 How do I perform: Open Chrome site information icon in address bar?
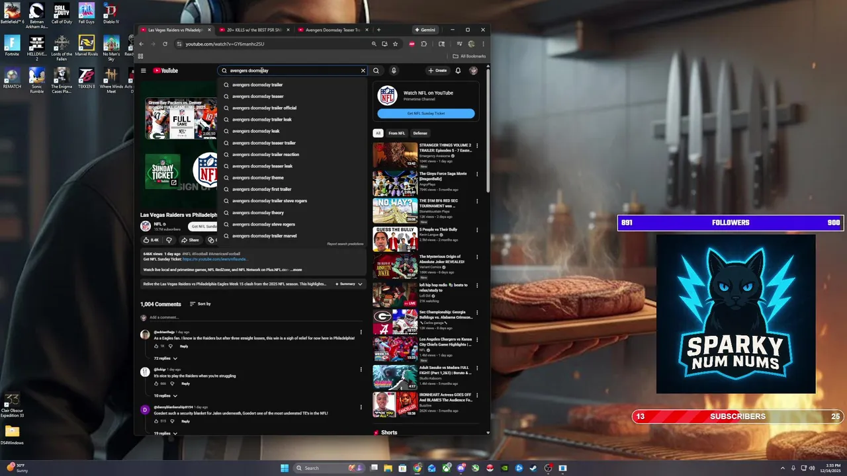click(x=179, y=44)
